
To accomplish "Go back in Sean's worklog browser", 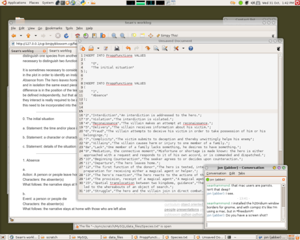I will tap(14, 36).
